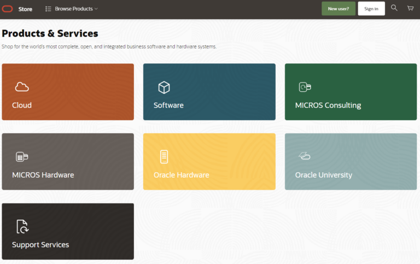The width and height of the screenshot is (420, 264).
Task: Select the Cloud category label
Action: 22,105
